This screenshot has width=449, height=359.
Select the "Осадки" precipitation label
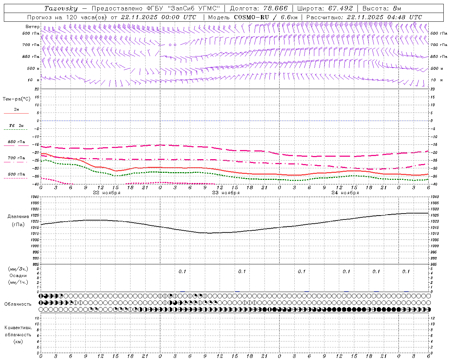pos(18,276)
